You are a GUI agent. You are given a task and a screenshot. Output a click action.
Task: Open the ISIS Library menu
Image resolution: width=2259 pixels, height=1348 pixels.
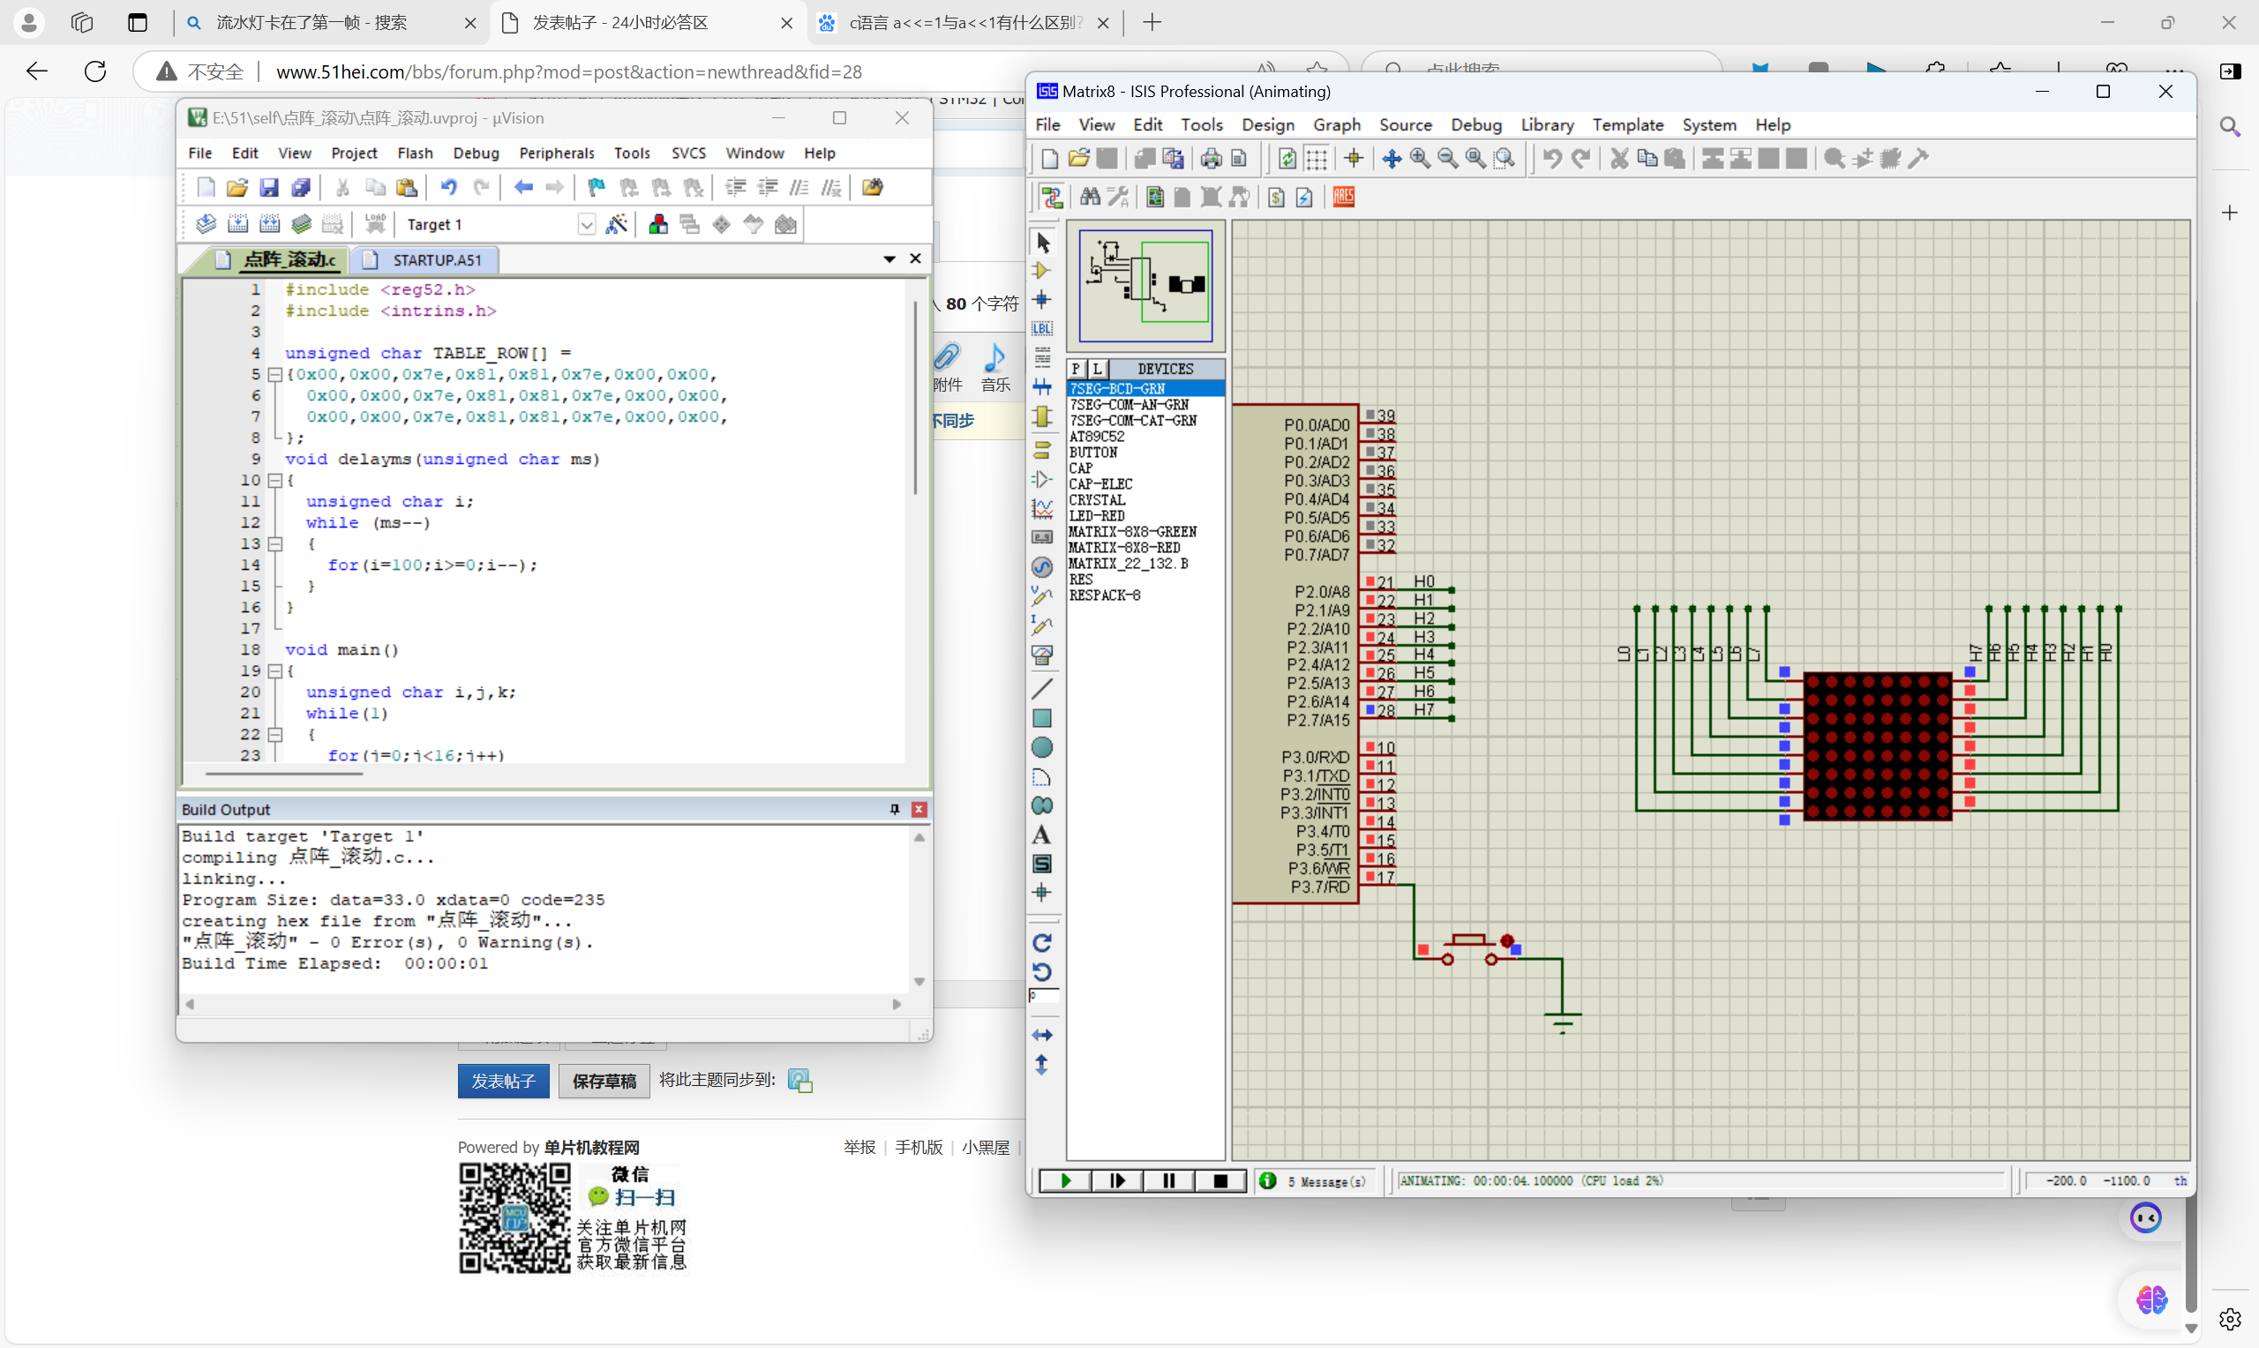pyautogui.click(x=1547, y=125)
